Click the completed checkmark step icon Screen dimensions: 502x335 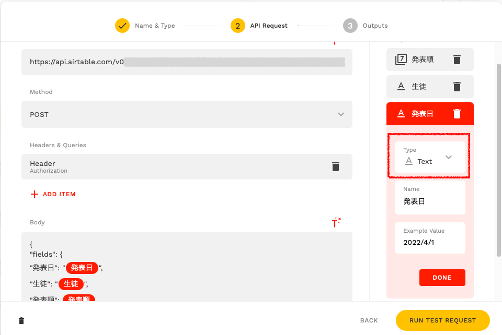[122, 26]
